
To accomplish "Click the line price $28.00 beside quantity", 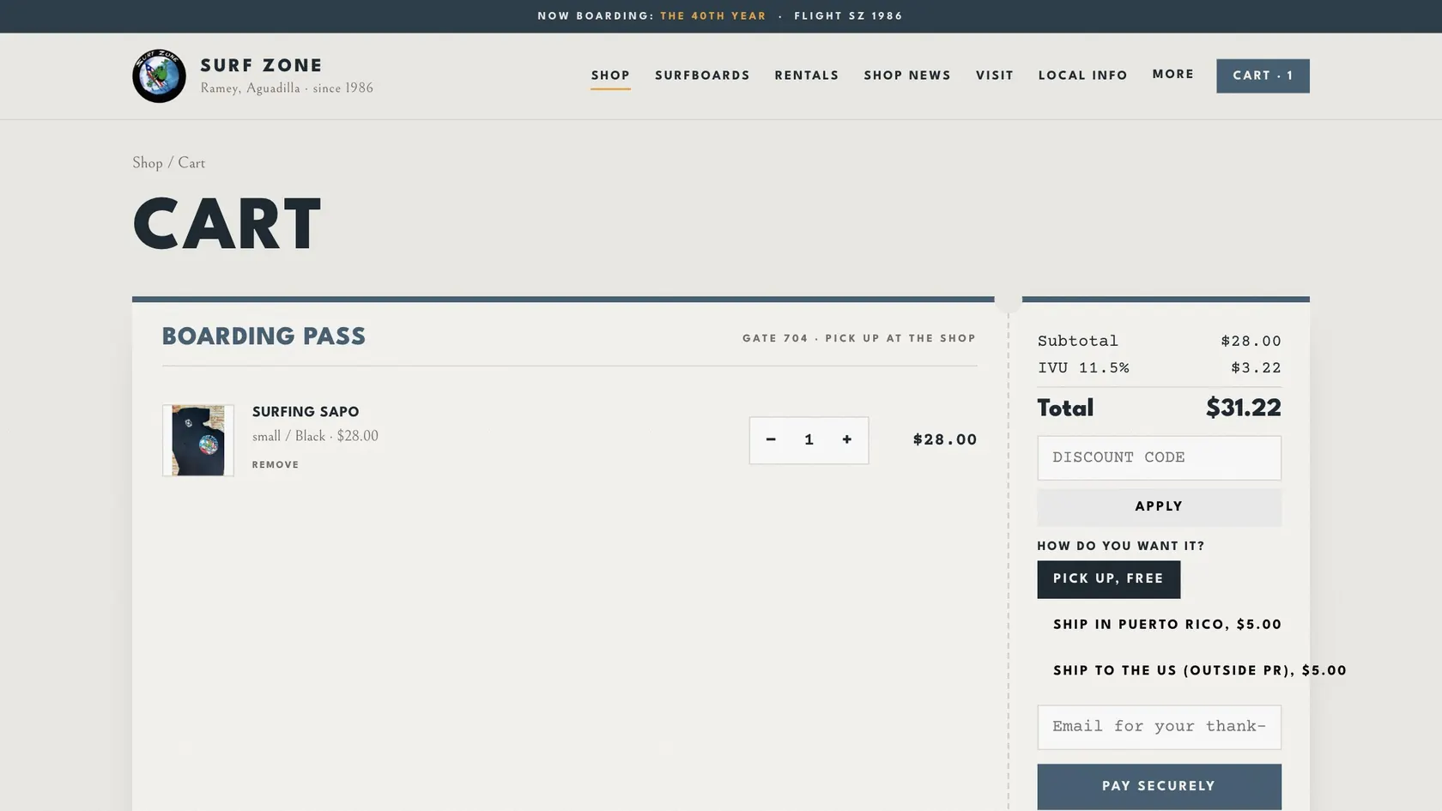I will tap(945, 440).
